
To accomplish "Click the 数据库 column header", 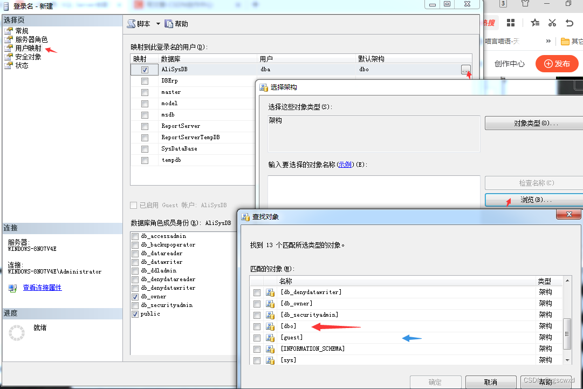I will pyautogui.click(x=208, y=59).
